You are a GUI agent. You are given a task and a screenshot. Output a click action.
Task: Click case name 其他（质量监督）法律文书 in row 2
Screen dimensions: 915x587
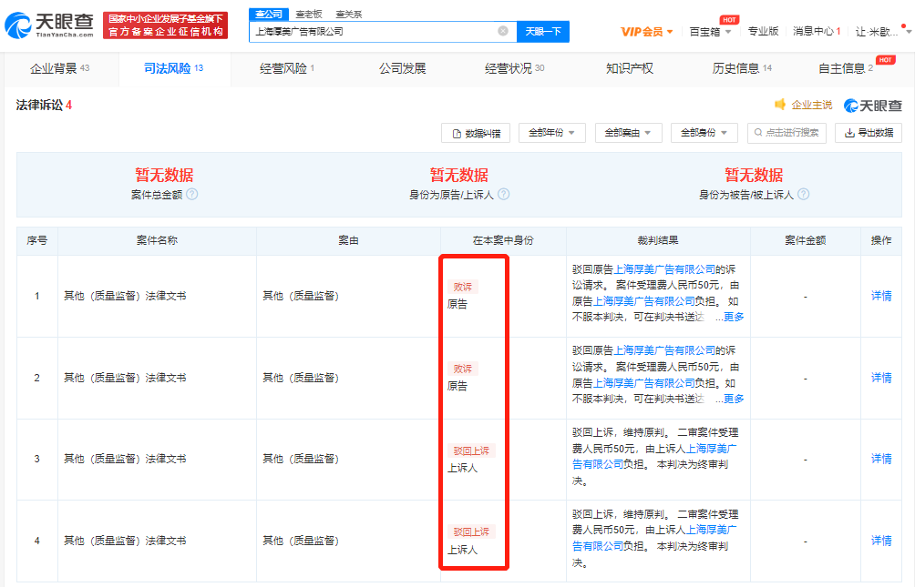[125, 378]
